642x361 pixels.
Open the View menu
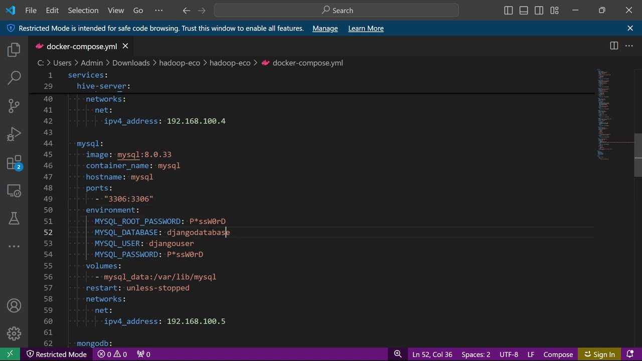(116, 10)
